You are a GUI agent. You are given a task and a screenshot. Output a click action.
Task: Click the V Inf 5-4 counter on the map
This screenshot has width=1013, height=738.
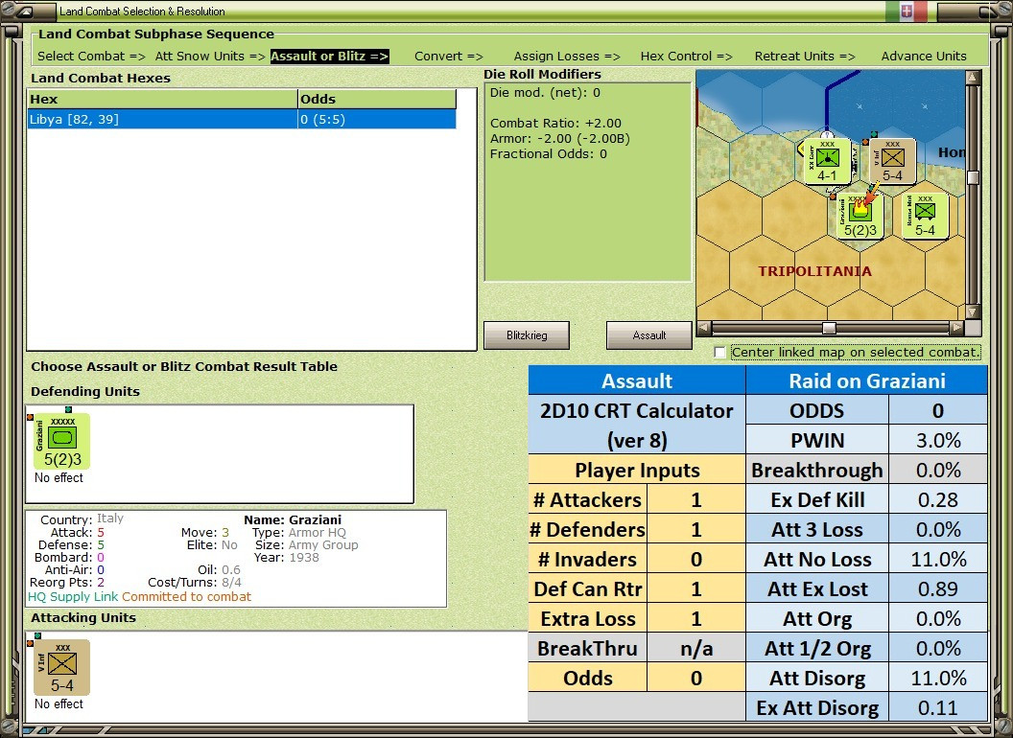tap(892, 161)
